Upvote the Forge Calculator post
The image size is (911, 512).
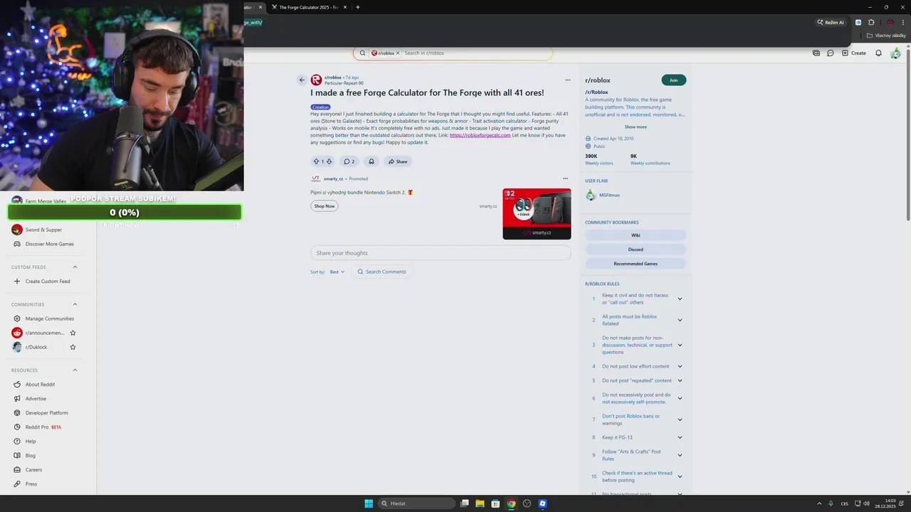tap(316, 161)
